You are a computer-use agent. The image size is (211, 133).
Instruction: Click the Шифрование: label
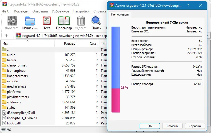(x=141, y=75)
